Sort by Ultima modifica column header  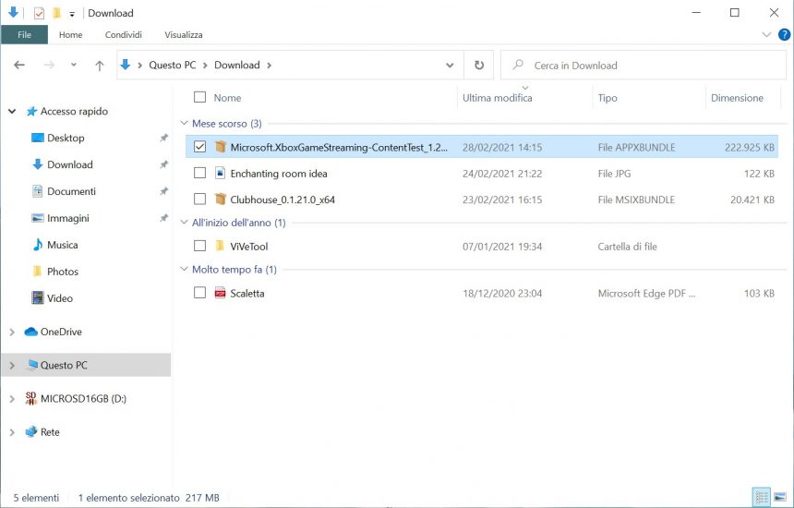(x=497, y=98)
